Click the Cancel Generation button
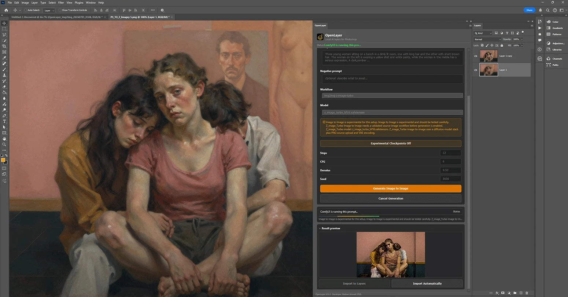568x297 pixels. pyautogui.click(x=391, y=198)
